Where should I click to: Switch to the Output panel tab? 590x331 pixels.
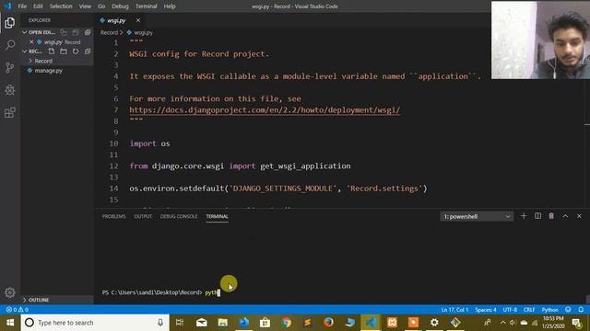(x=143, y=217)
